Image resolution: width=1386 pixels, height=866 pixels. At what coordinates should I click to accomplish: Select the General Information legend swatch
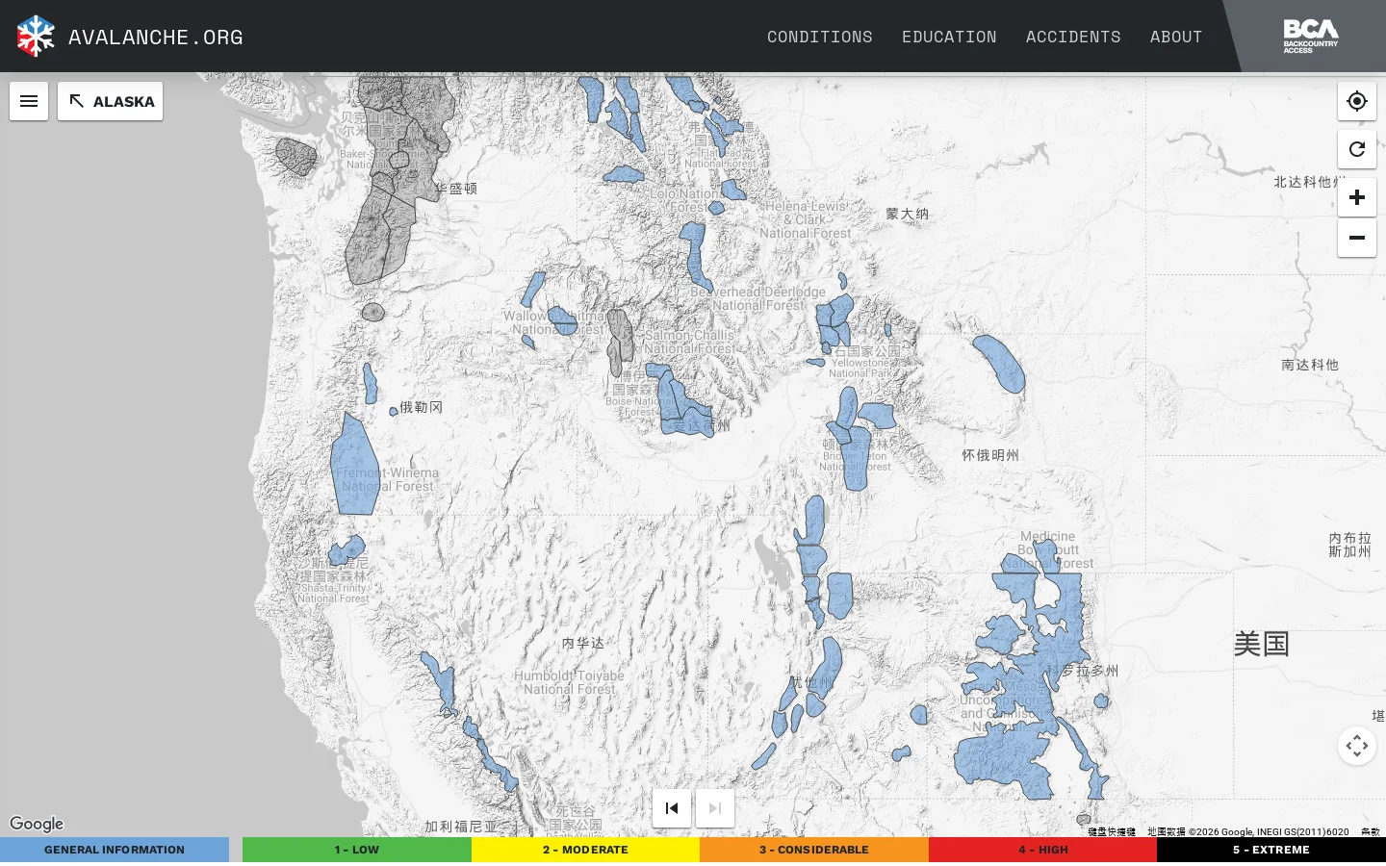(x=115, y=850)
